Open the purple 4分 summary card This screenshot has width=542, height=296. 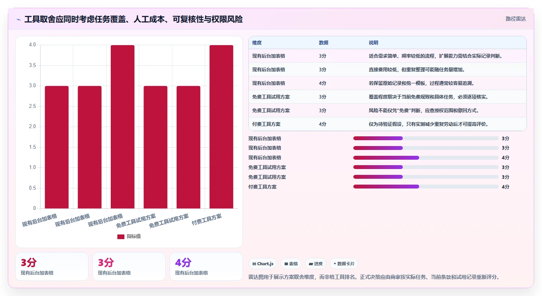click(x=206, y=266)
